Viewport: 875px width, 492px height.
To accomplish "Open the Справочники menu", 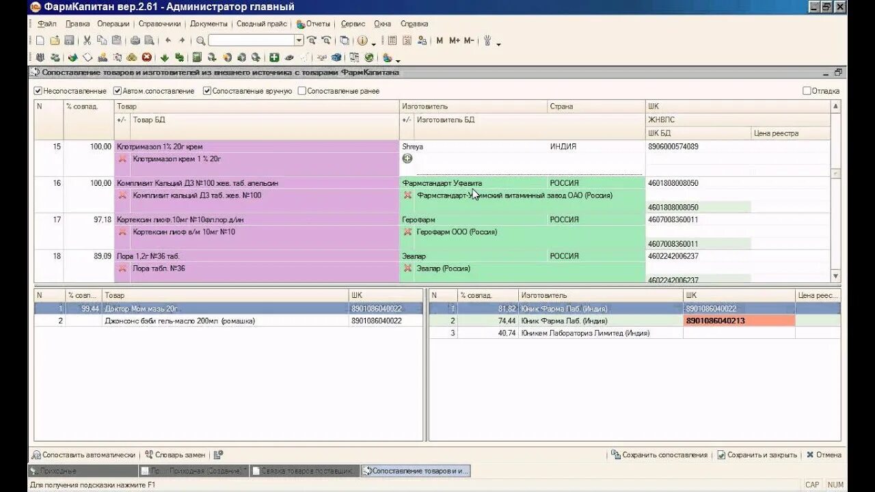I will (x=159, y=24).
